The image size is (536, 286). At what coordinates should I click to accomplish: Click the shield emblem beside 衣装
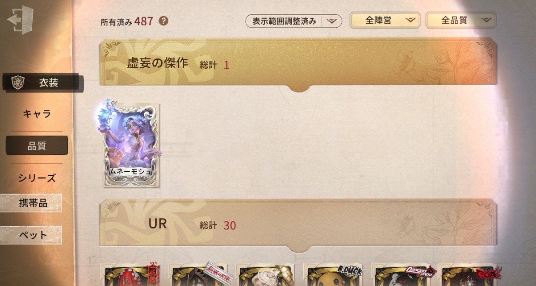tap(17, 83)
